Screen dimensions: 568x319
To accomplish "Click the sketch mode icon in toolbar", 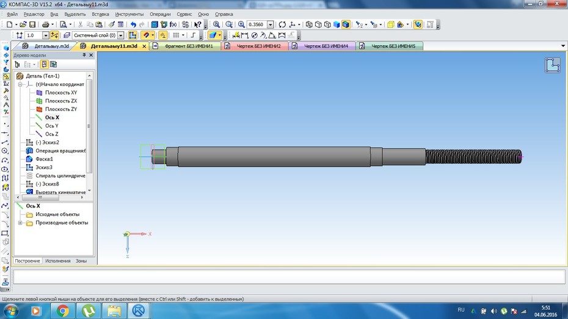I will coord(133,35).
